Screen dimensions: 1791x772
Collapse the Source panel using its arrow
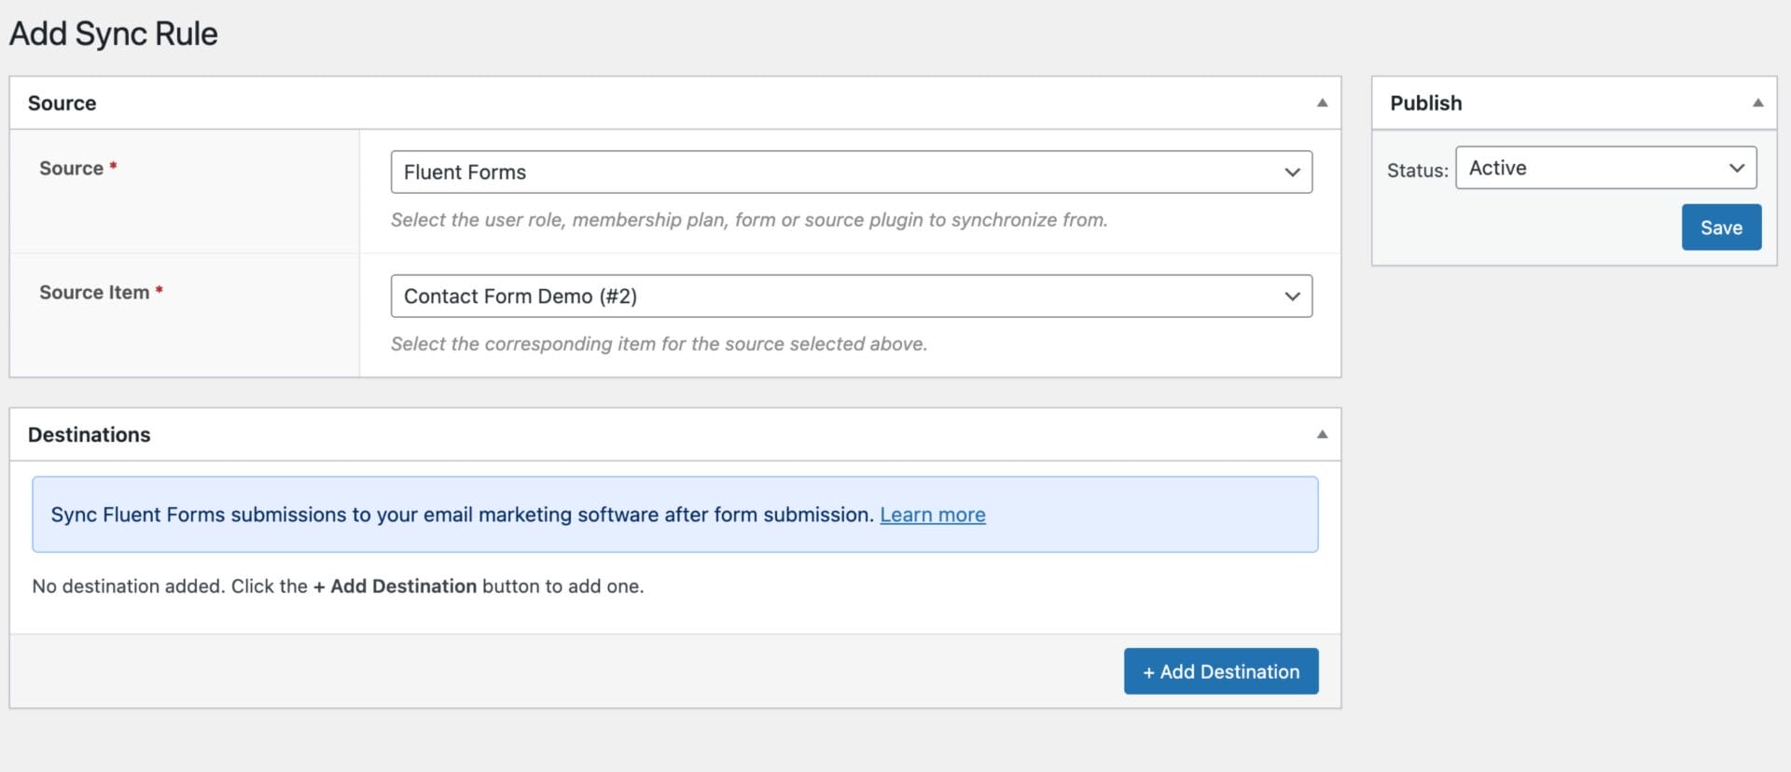pos(1322,103)
